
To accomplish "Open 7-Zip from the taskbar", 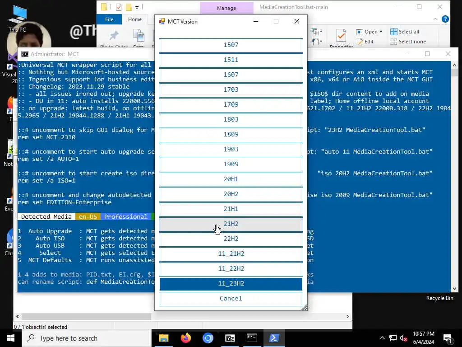I will [x=230, y=338].
